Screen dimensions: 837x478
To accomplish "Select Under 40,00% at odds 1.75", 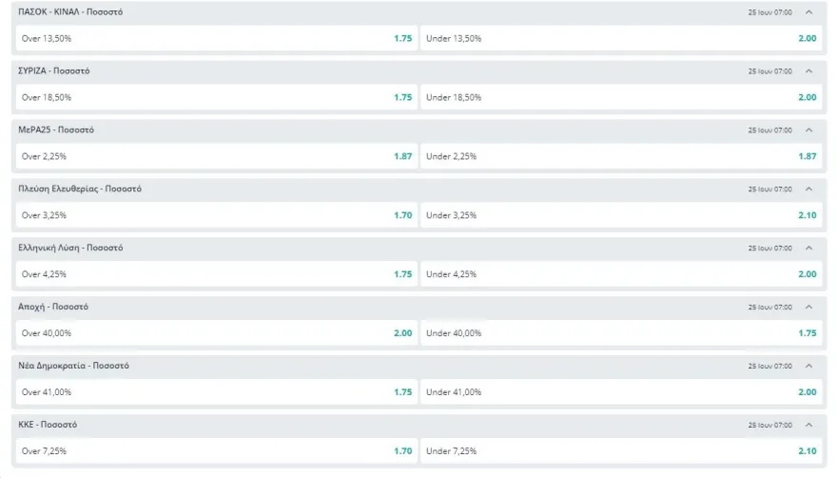I will click(621, 333).
